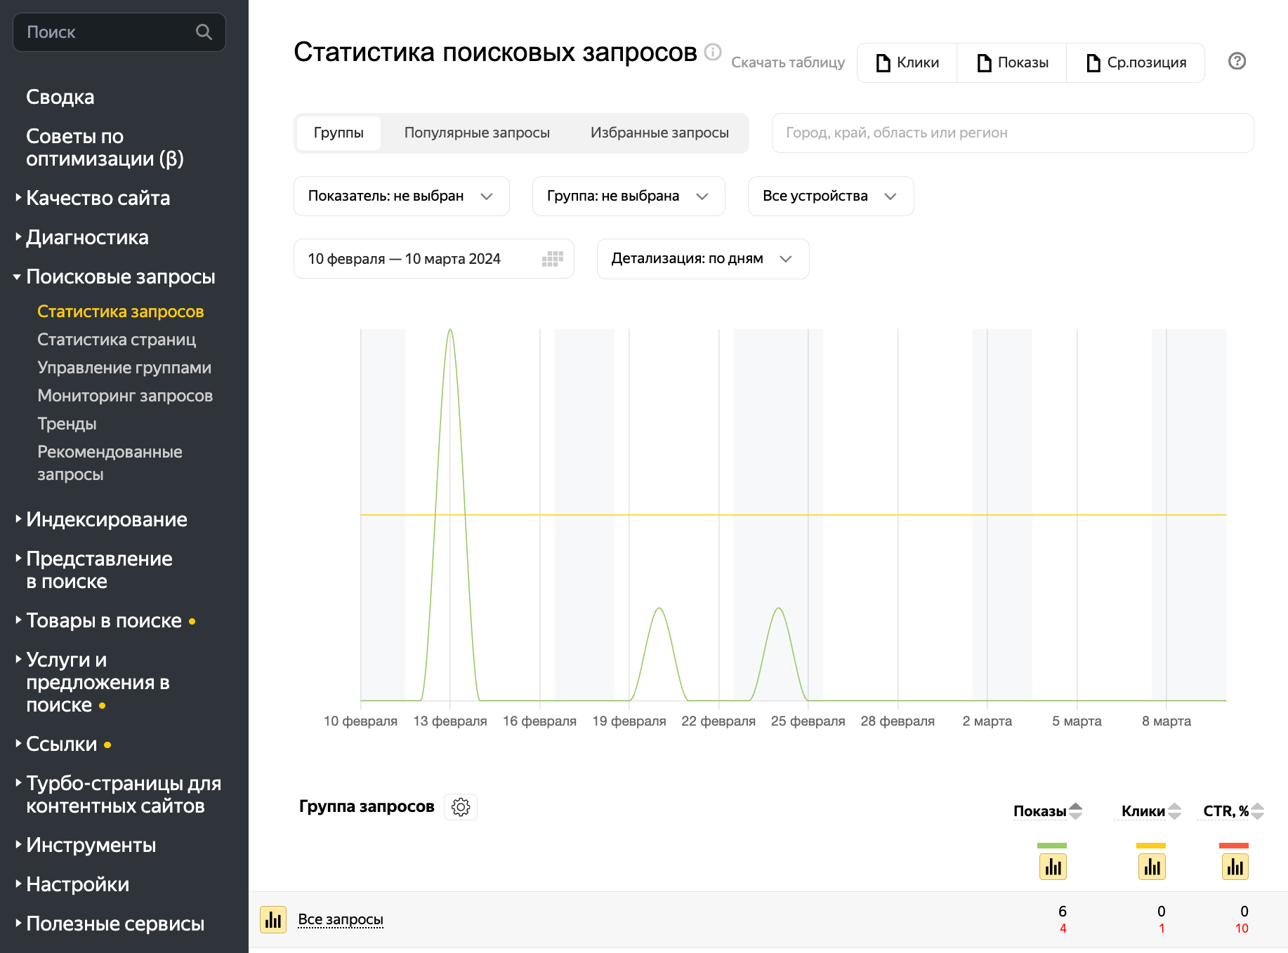
Task: Open Все устройства dropdown
Action: (x=831, y=196)
